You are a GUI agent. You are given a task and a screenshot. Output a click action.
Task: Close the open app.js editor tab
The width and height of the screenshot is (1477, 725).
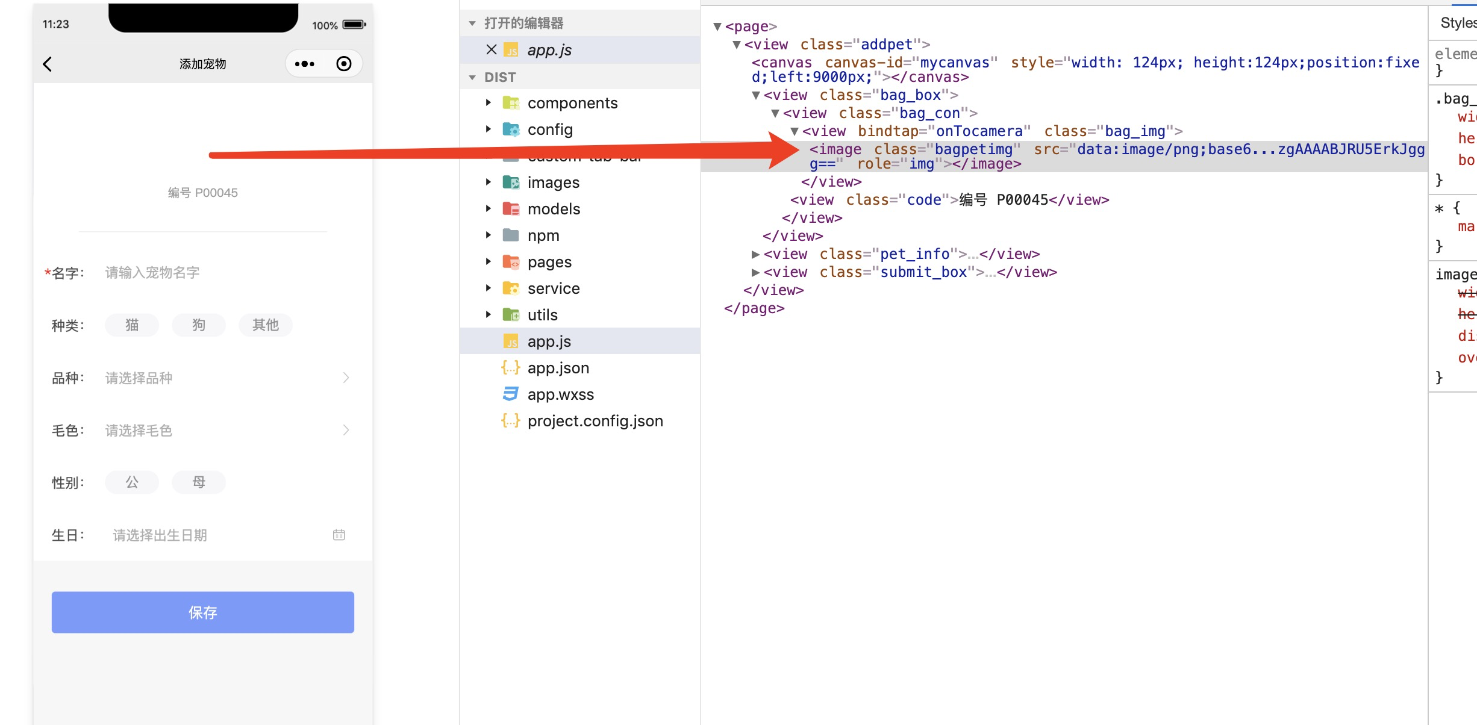click(x=492, y=50)
